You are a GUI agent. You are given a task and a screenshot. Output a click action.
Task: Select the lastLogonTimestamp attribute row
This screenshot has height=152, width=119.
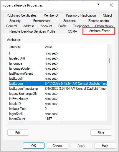pos(58,89)
